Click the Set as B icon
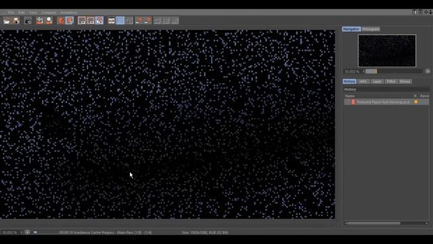Viewport: 433px width, 244px height. 148,20
